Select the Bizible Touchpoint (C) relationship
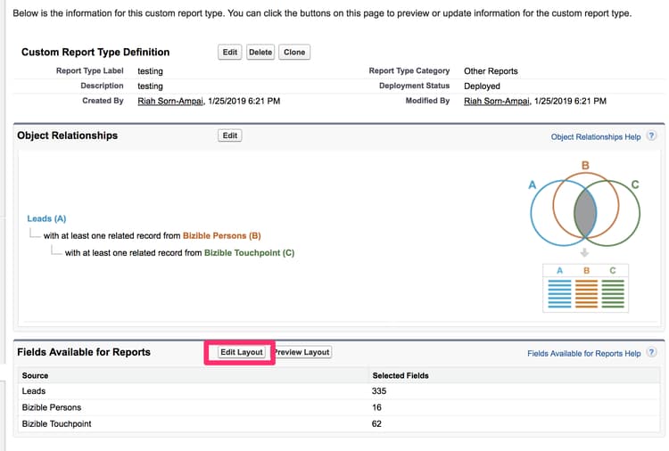This screenshot has width=669, height=451. coord(249,253)
